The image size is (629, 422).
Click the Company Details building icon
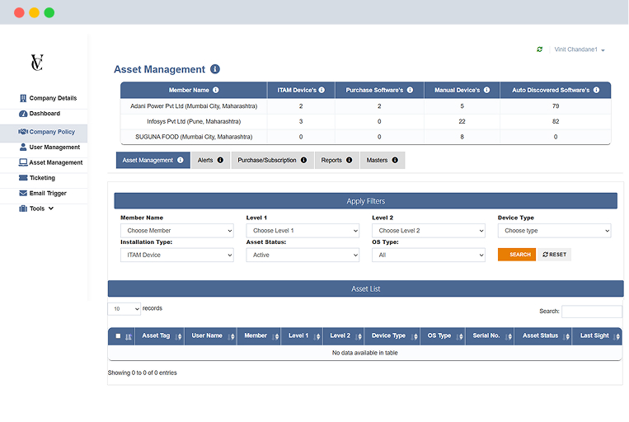coord(23,98)
